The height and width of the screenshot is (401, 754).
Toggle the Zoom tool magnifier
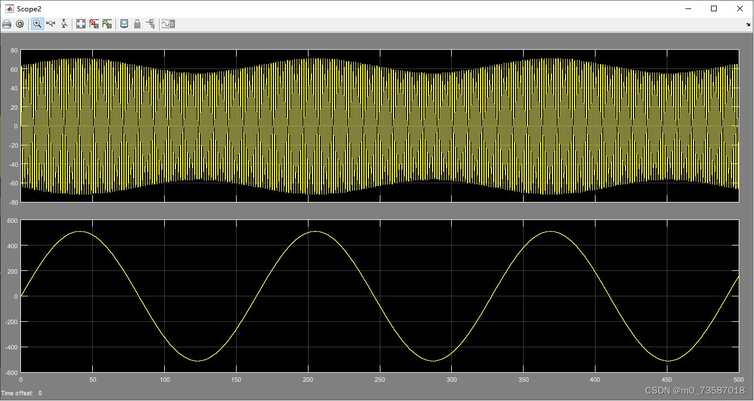[x=37, y=24]
